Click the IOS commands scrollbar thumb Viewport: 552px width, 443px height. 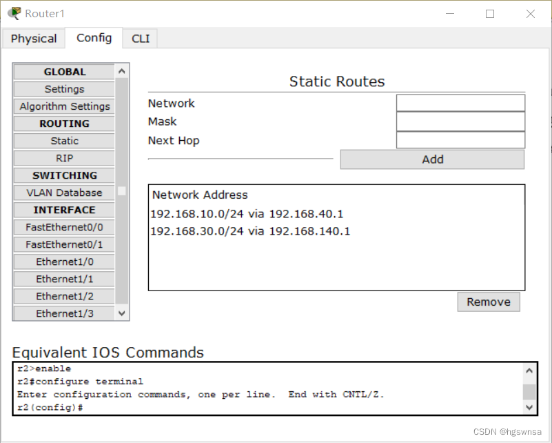[529, 392]
